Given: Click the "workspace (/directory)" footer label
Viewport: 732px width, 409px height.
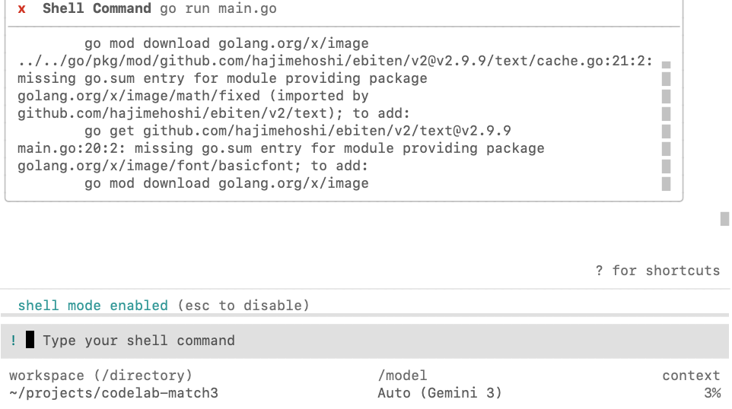Looking at the screenshot, I should (x=100, y=376).
